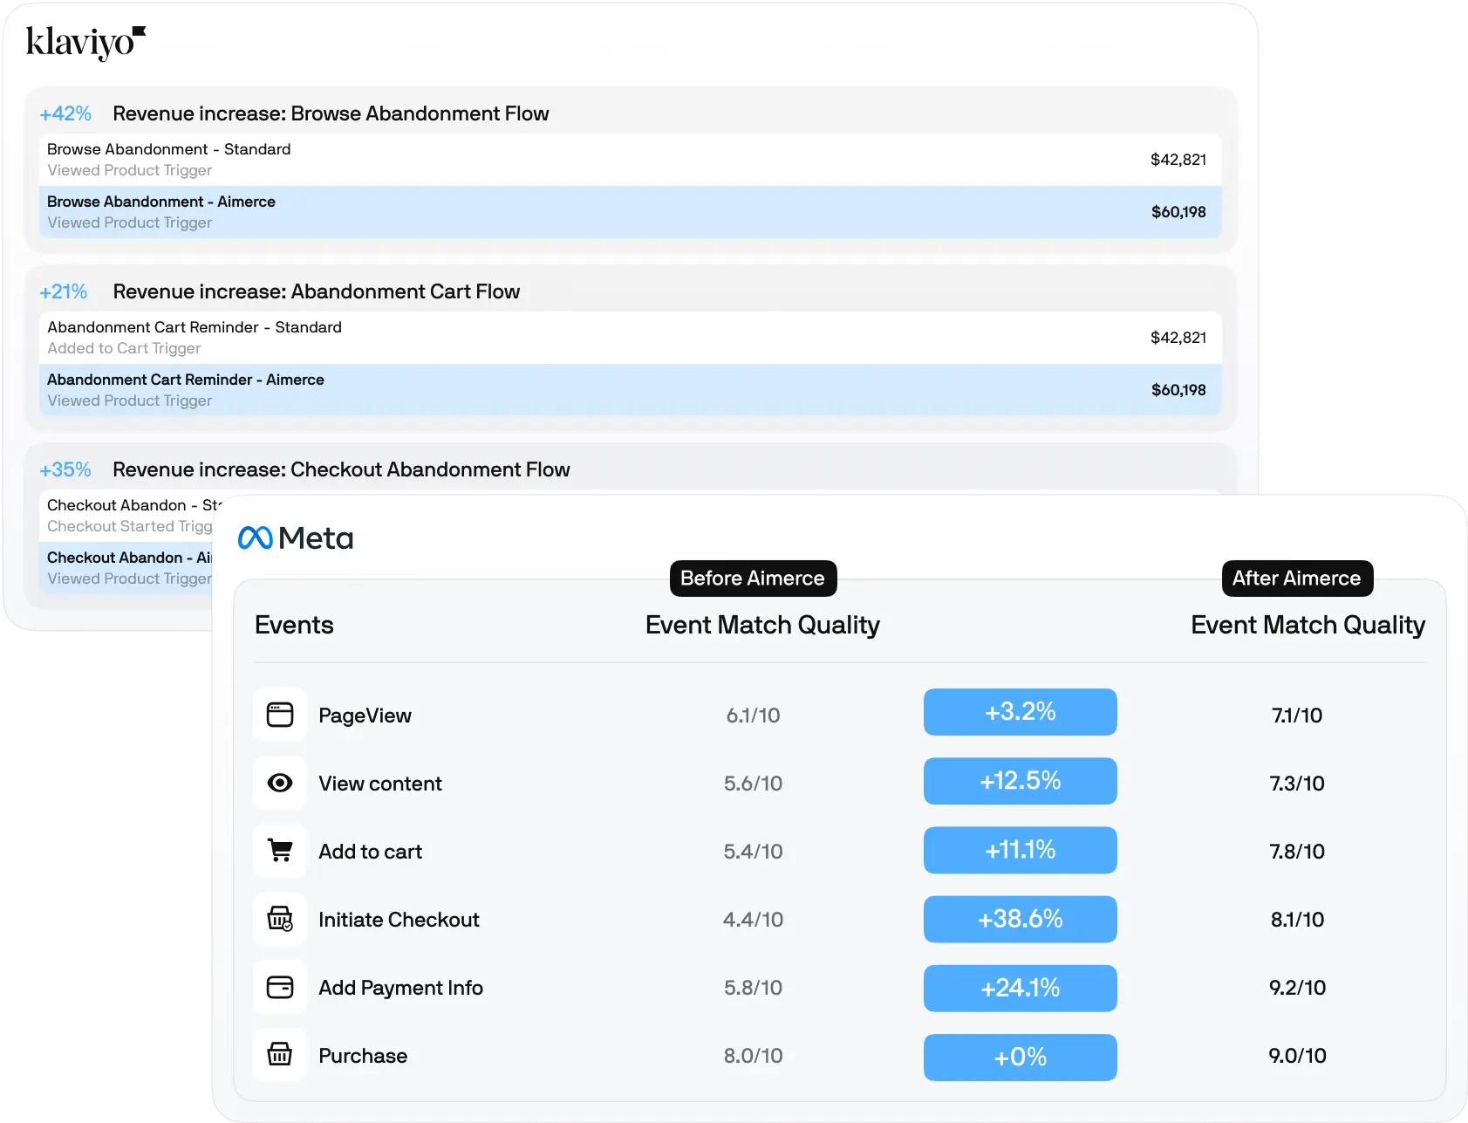The height and width of the screenshot is (1123, 1468).
Task: Click $60,198 in Abandonment Cart Aimerce row
Action: 1178,390
